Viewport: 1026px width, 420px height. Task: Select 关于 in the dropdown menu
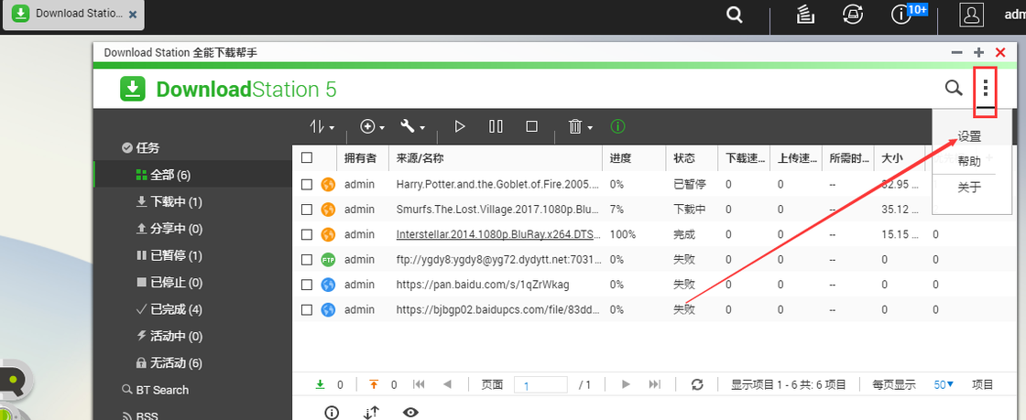[x=969, y=188]
